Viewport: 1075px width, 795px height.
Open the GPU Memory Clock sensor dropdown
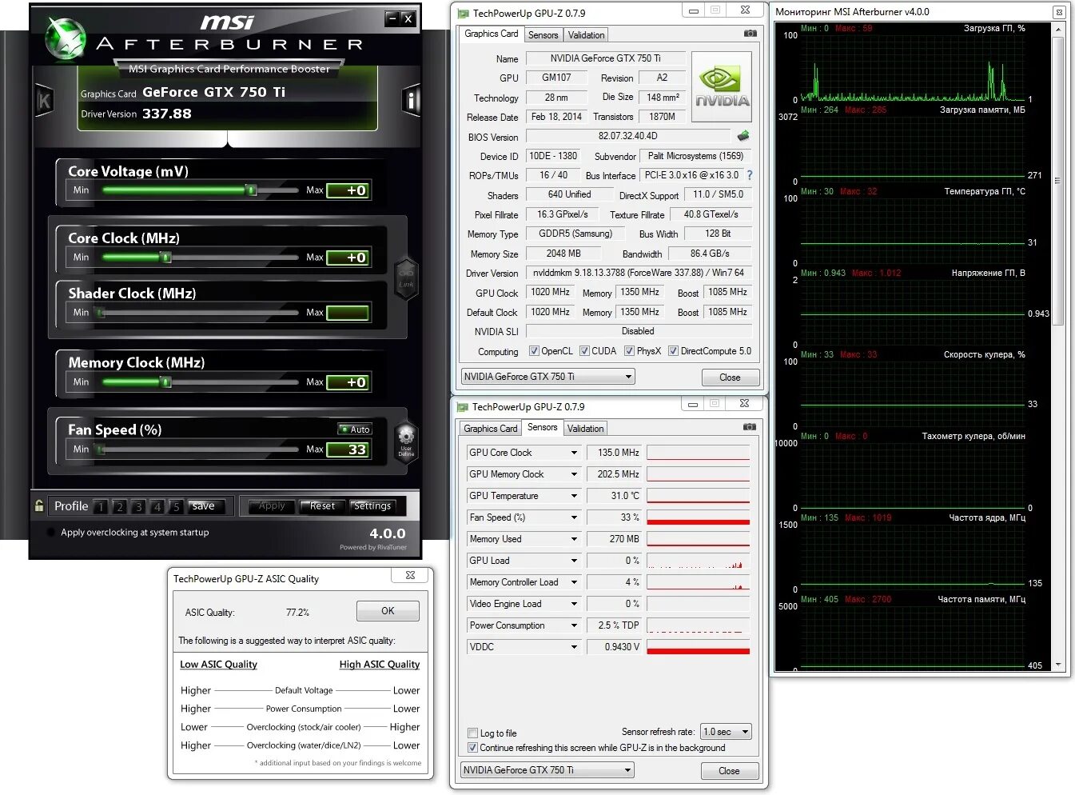(x=573, y=474)
